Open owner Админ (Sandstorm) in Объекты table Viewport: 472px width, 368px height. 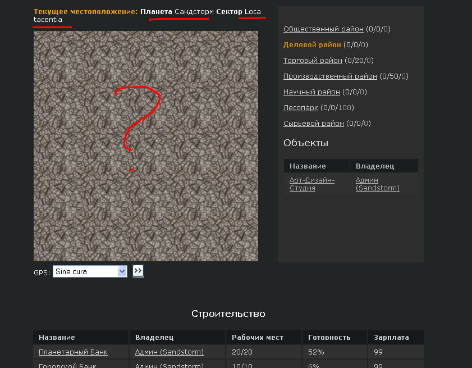[x=378, y=184]
